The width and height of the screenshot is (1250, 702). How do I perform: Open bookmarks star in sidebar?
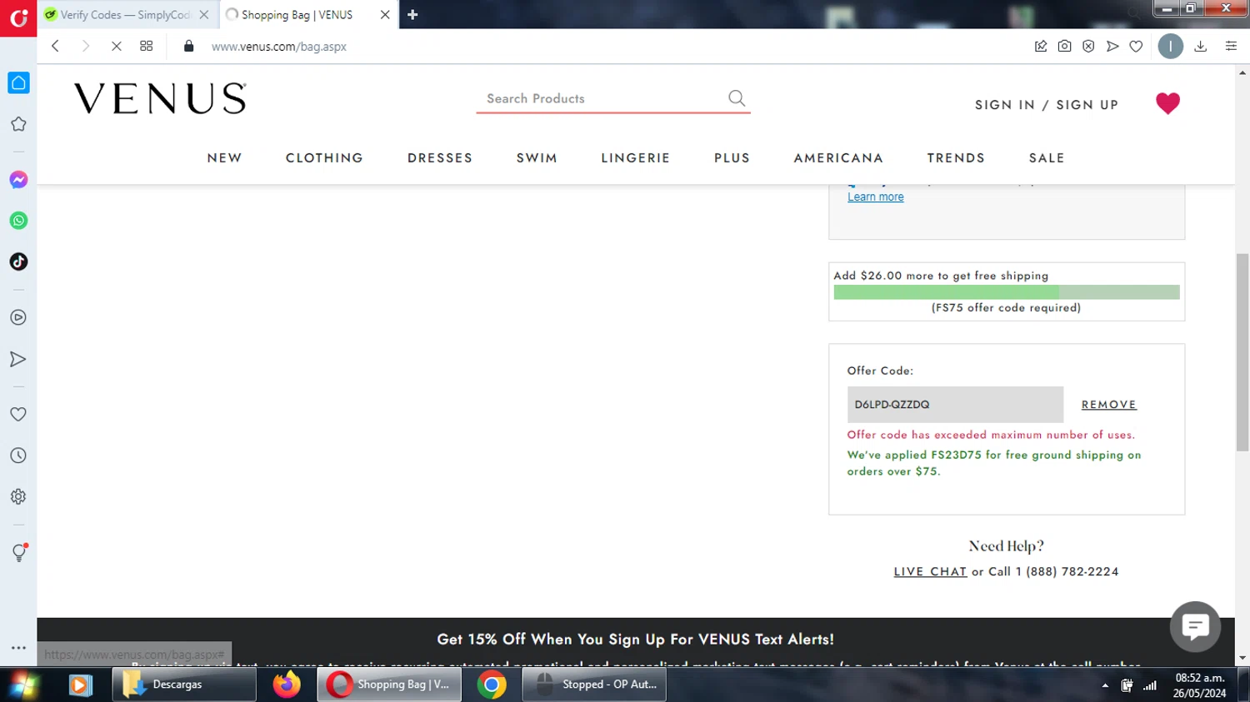click(18, 124)
